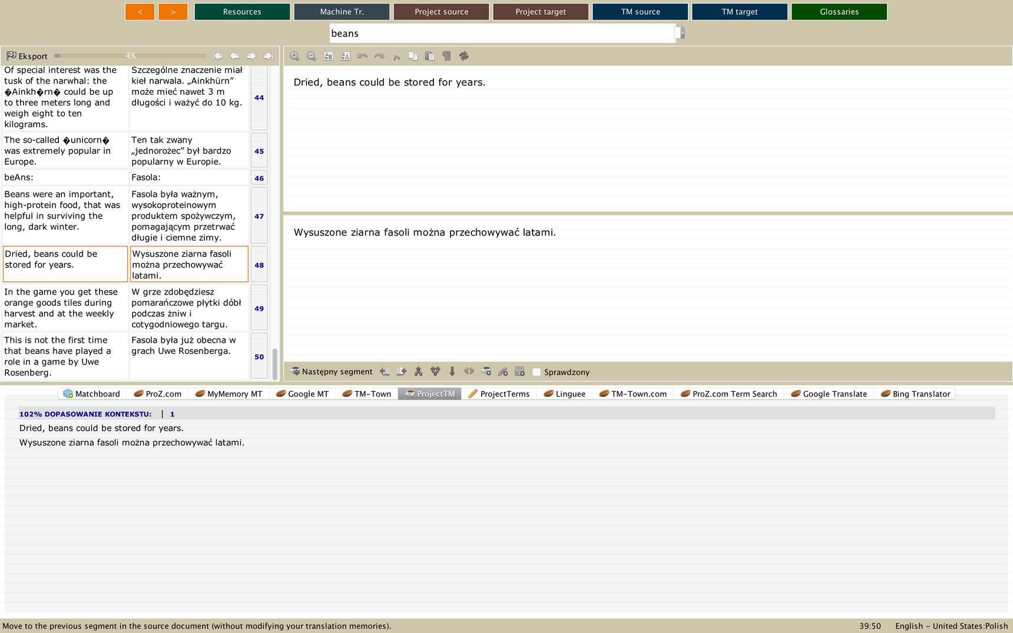Screen dimensions: 1013x633
Task: Select the Linguee tab
Action: tap(564, 394)
